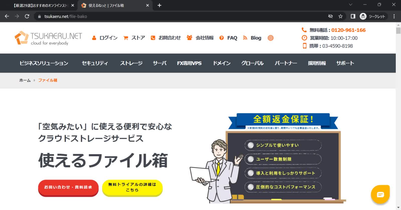The image size is (401, 210).
Task: Click the site lock icon
Action: pos(39,16)
